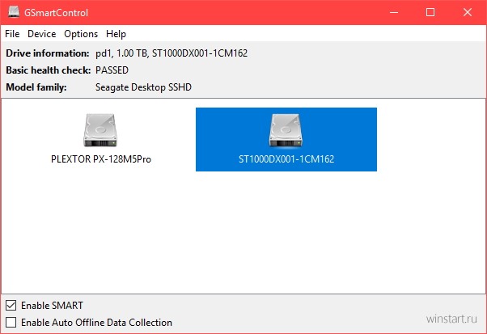The width and height of the screenshot is (487, 334).
Task: Open the File menu
Action: click(x=12, y=34)
